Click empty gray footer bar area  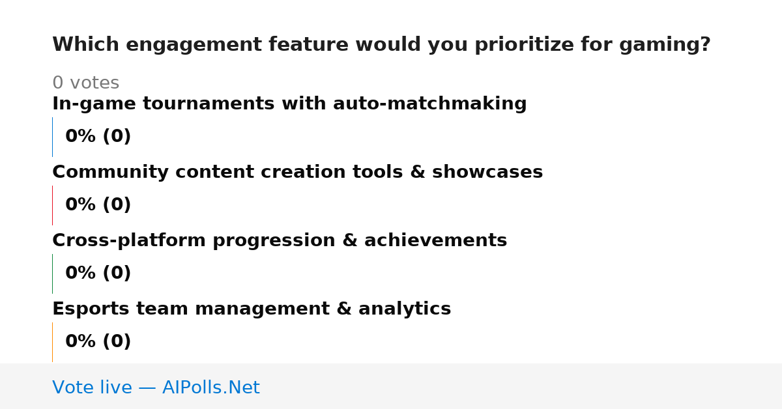click(521, 387)
